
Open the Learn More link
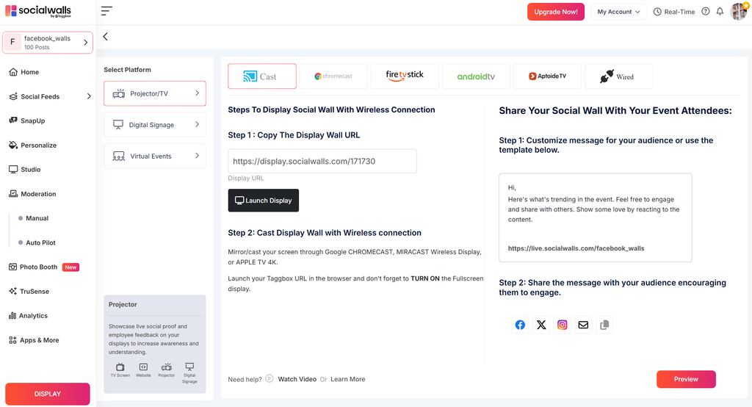click(x=347, y=379)
